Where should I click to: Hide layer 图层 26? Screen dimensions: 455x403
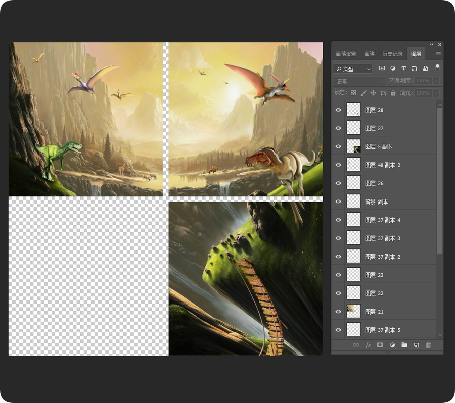click(x=338, y=183)
